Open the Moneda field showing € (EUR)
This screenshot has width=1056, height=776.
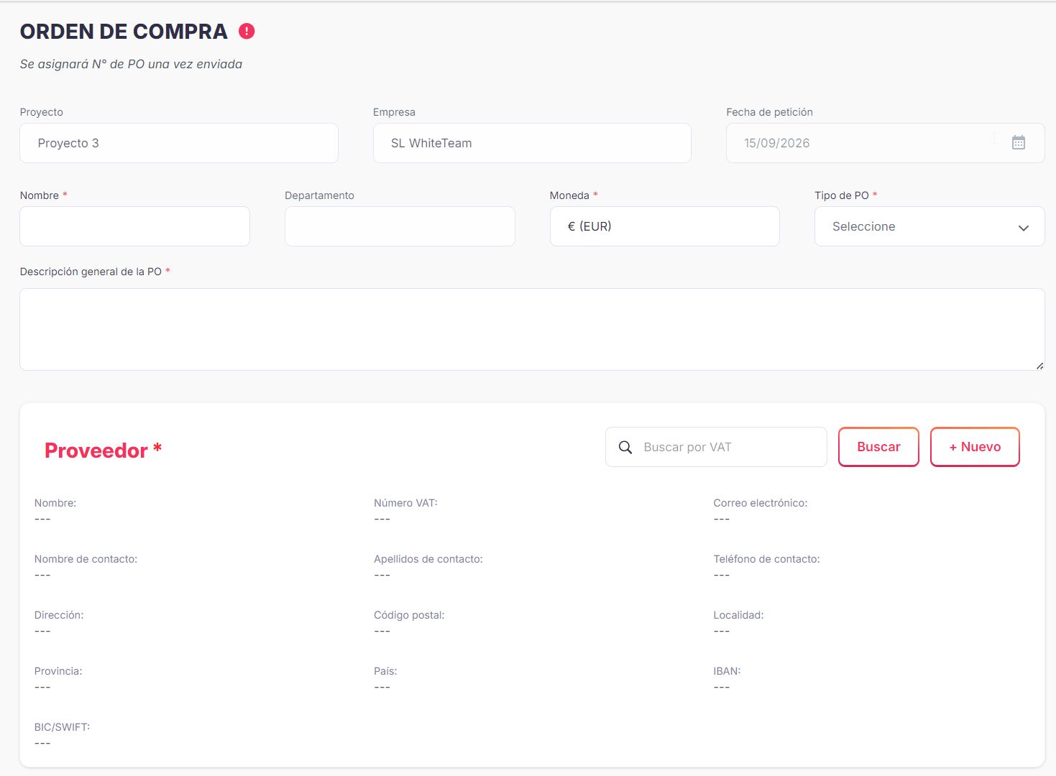pyautogui.click(x=665, y=226)
